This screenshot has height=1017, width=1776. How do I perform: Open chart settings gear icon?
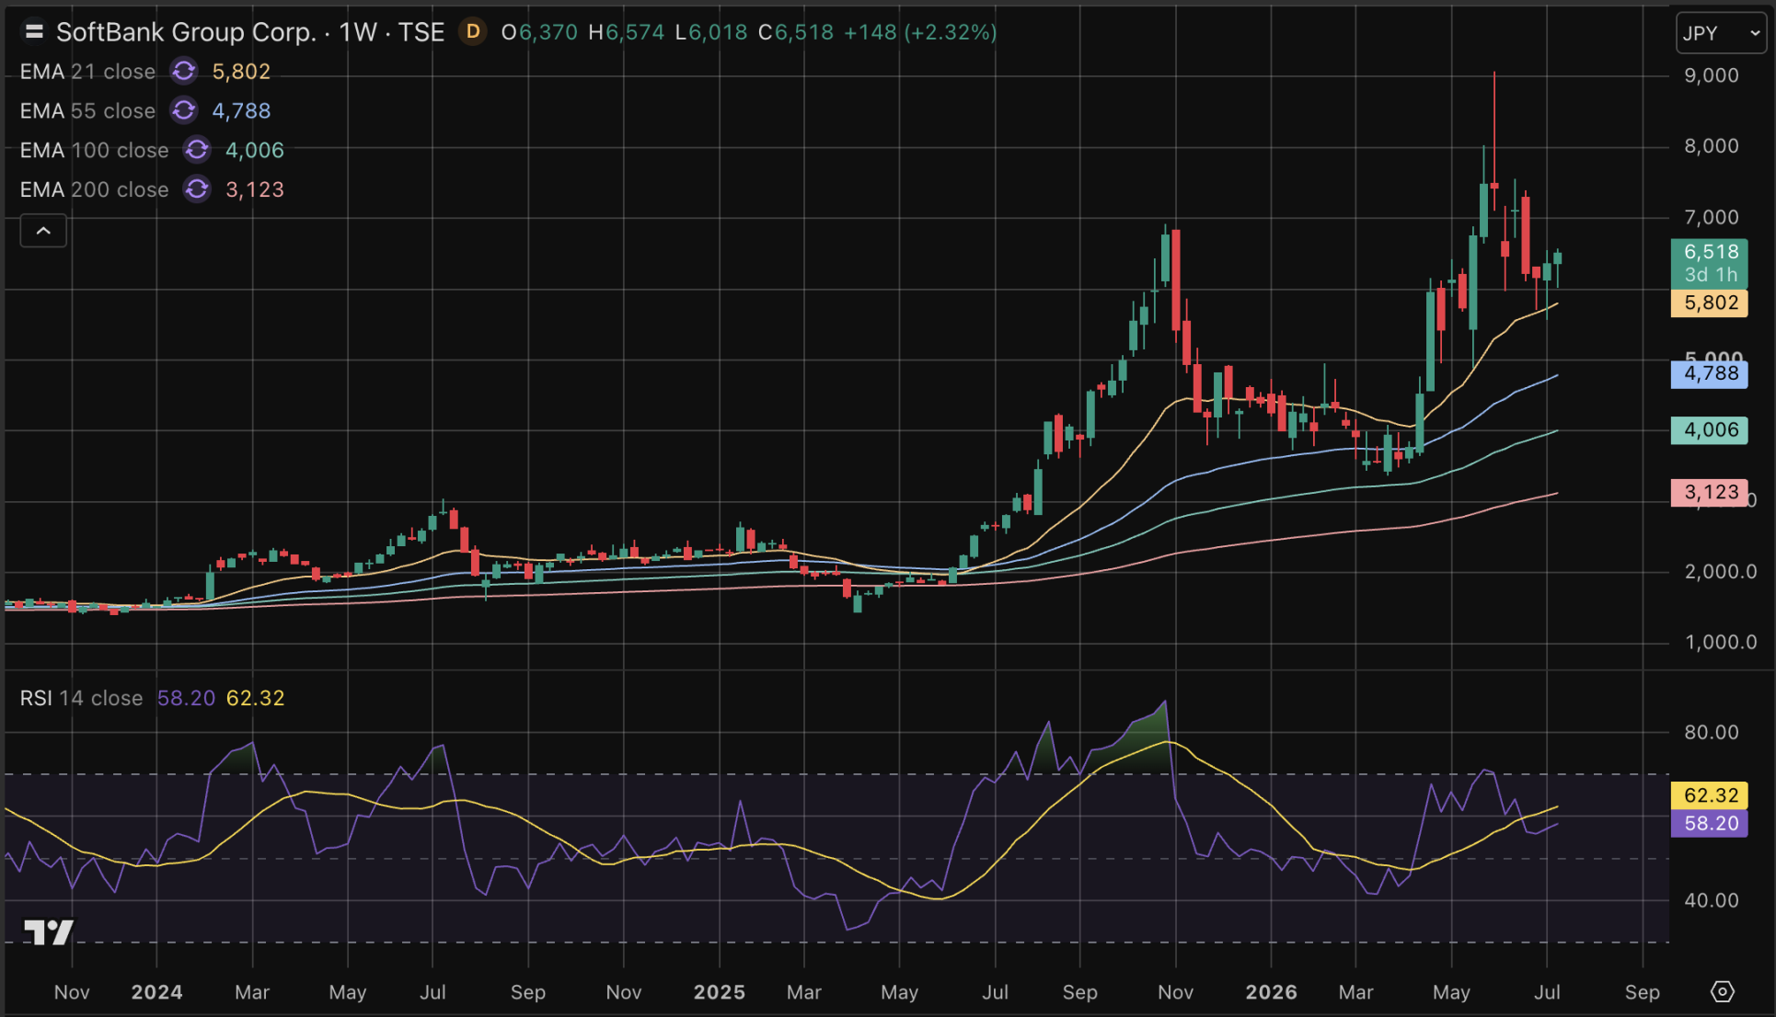(x=1722, y=992)
